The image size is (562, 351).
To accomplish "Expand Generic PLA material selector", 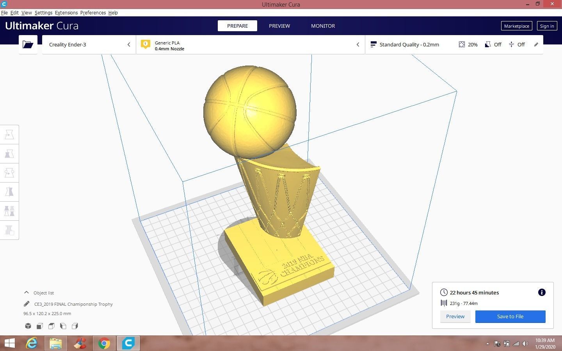I will click(250, 44).
